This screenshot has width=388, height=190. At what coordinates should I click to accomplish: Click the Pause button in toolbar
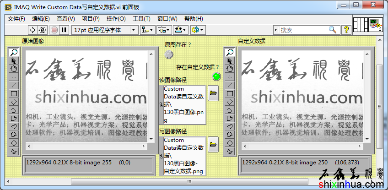click(x=64, y=30)
